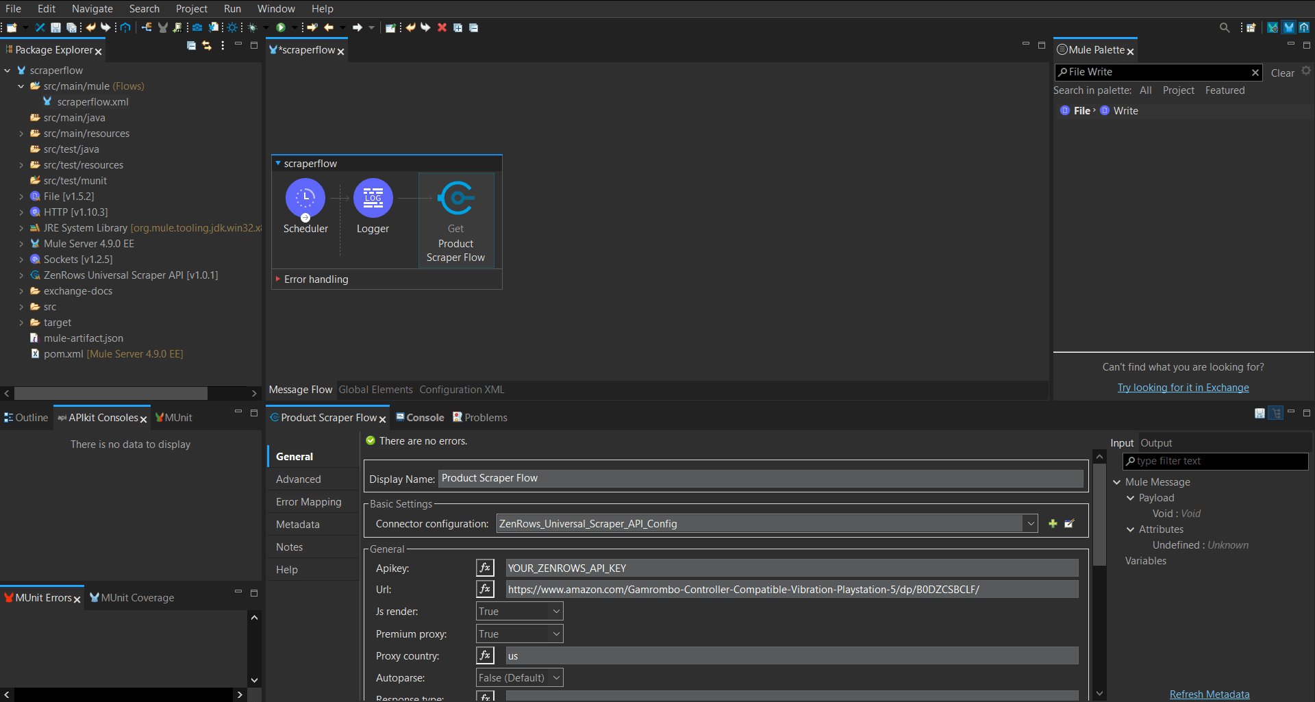Toggle fx expression mode for Proxy country
Image resolution: width=1315 pixels, height=702 pixels.
[485, 655]
